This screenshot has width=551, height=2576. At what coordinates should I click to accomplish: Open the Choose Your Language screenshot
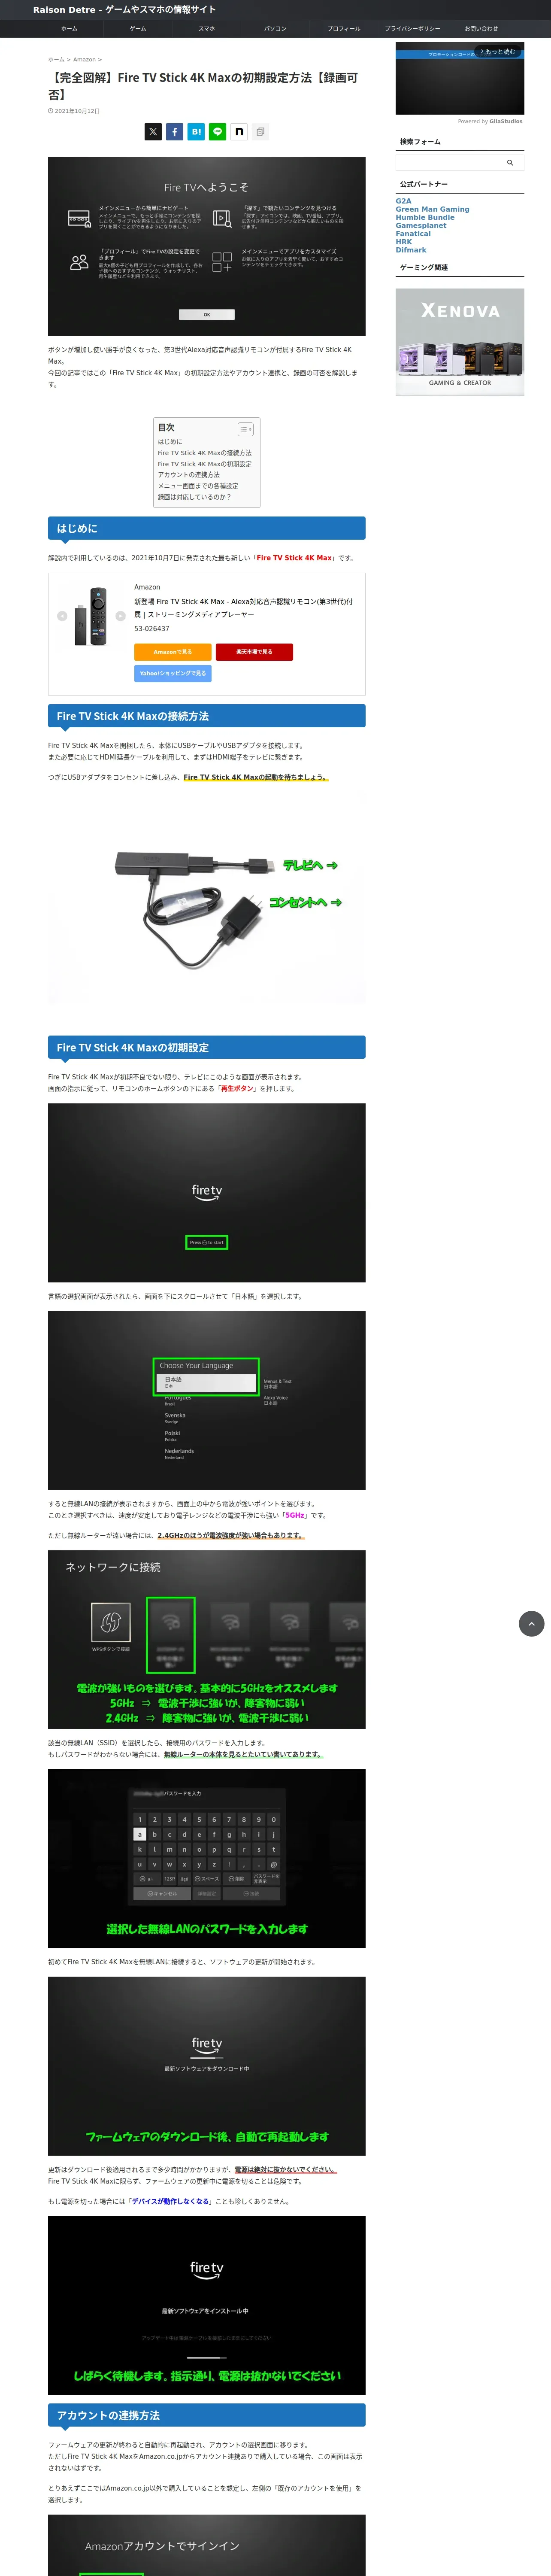(x=207, y=1400)
